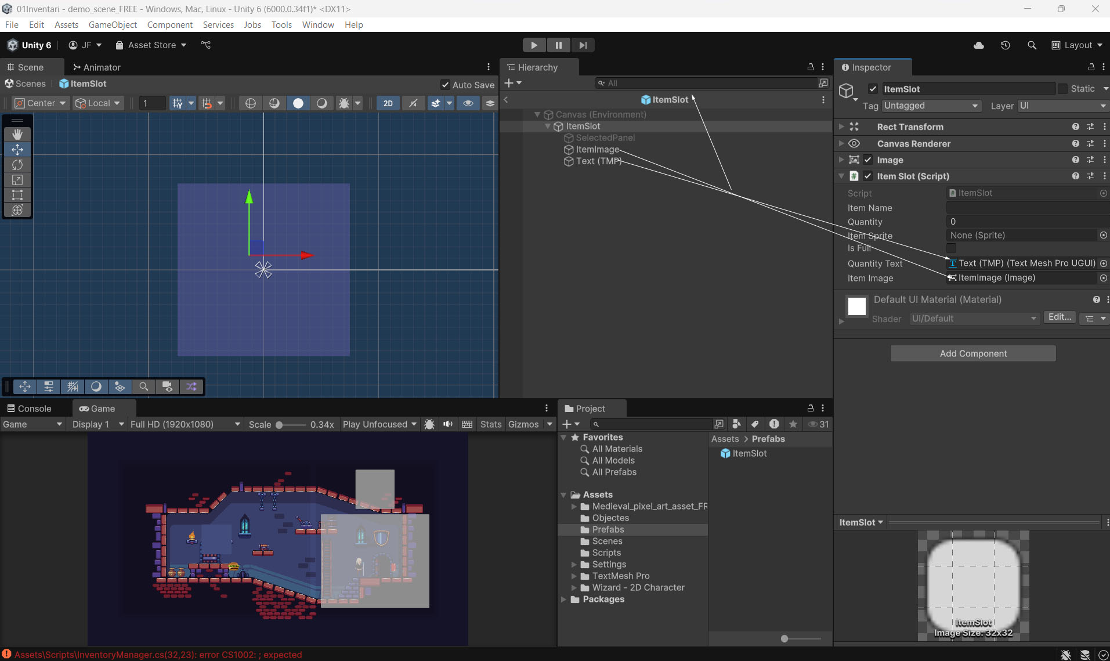Open the GameObject menu
This screenshot has height=661, width=1110.
[x=113, y=24]
